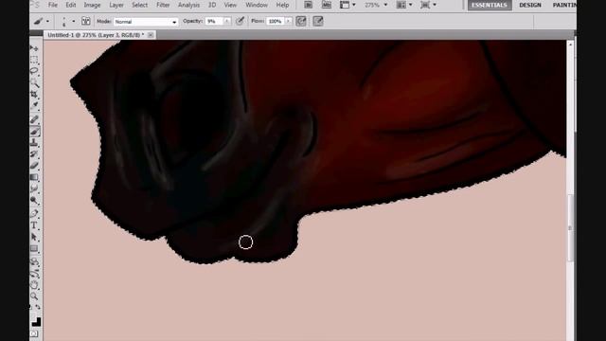The width and height of the screenshot is (606, 341).
Task: Open the Window menu
Action: (257, 5)
